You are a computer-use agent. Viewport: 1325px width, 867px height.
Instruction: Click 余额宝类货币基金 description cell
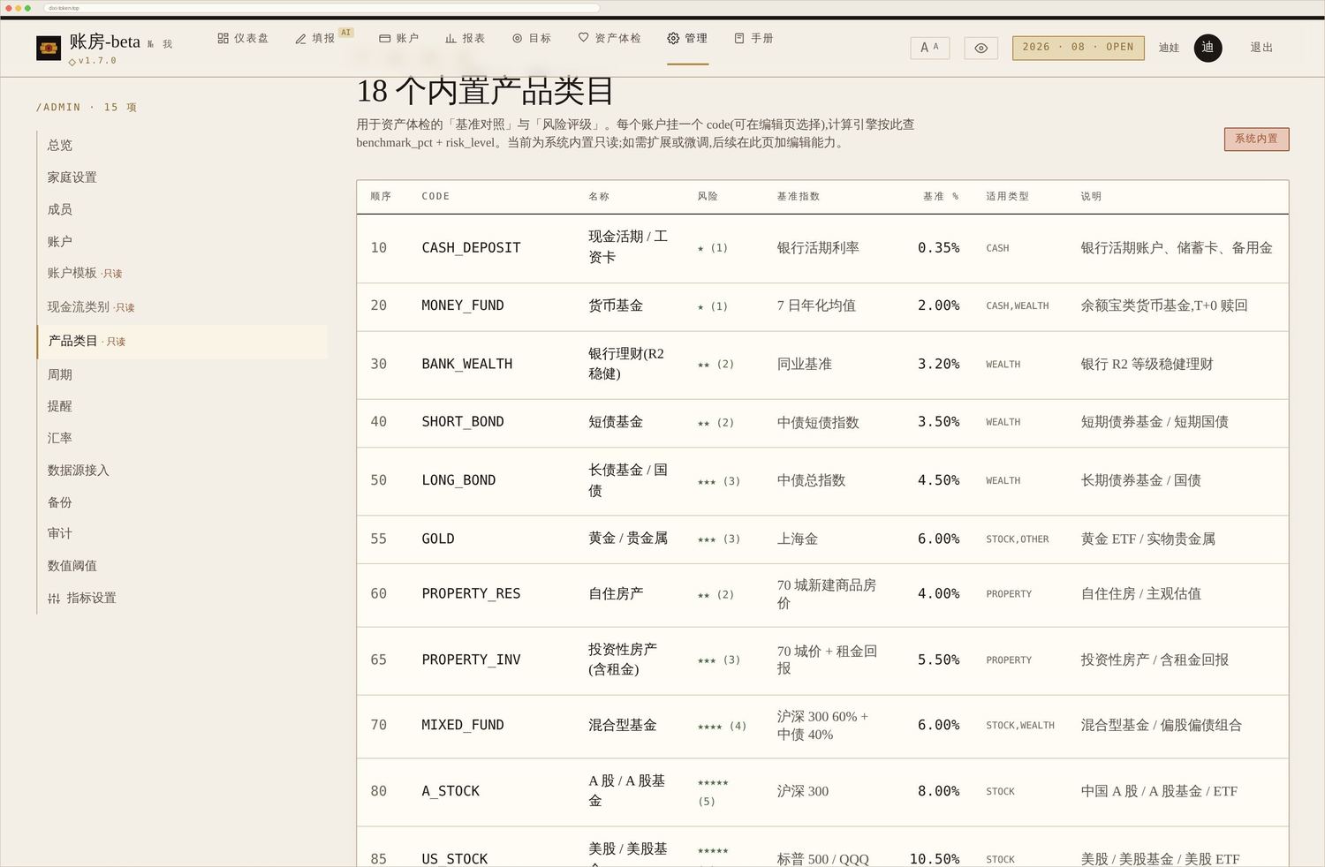(x=1164, y=305)
